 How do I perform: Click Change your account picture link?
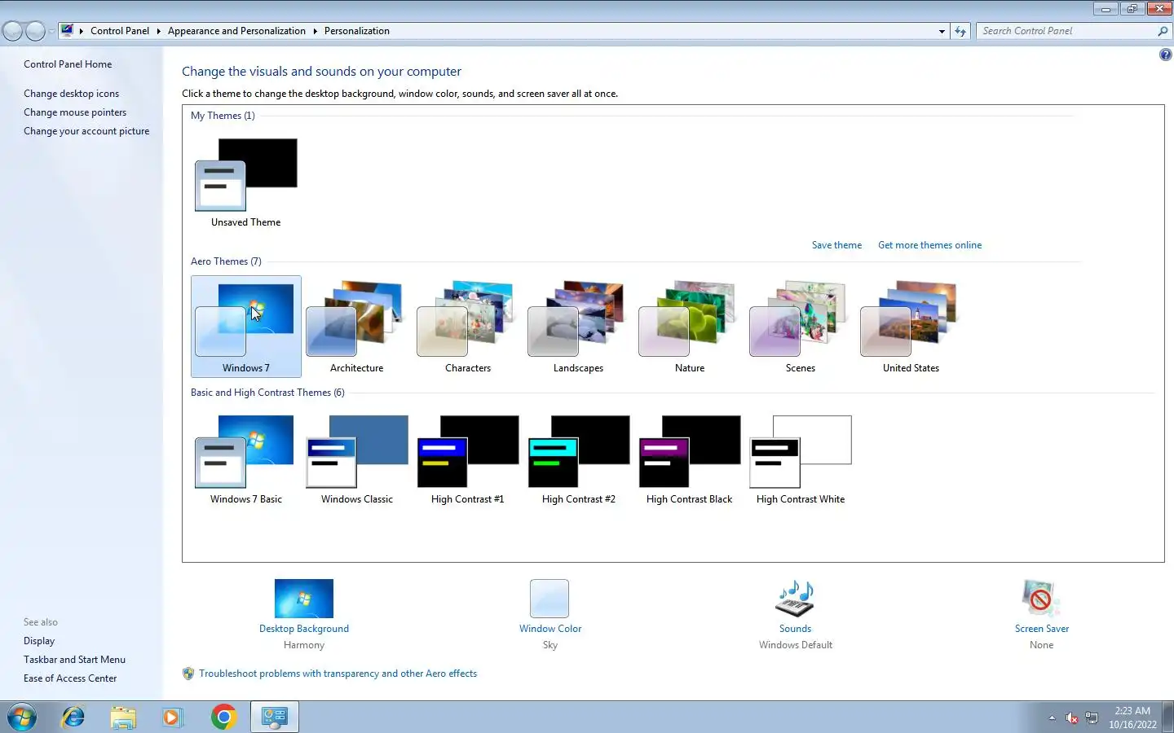[86, 131]
